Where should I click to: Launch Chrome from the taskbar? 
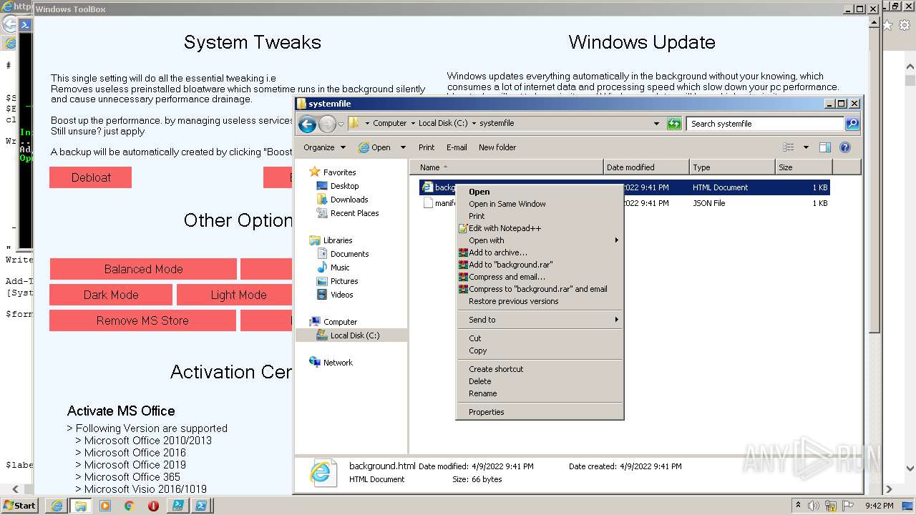pyautogui.click(x=129, y=506)
